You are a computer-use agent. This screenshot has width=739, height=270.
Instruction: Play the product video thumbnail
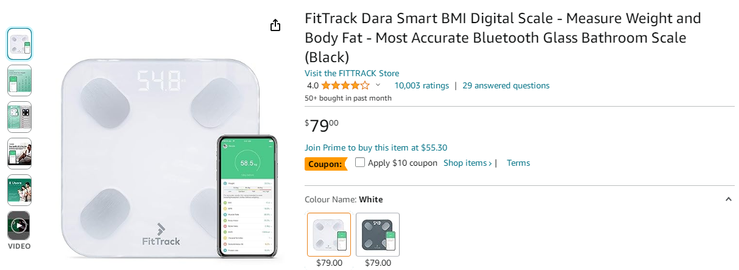coord(19,226)
